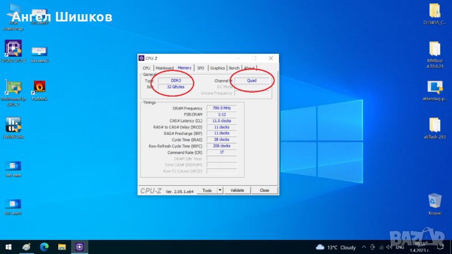
Task: Switch to the SPD tab
Action: coord(201,68)
